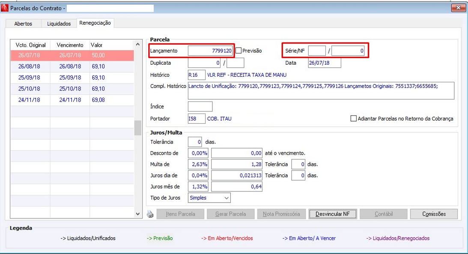Click the Comissões button
The height and width of the screenshot is (254, 468).
(x=434, y=214)
